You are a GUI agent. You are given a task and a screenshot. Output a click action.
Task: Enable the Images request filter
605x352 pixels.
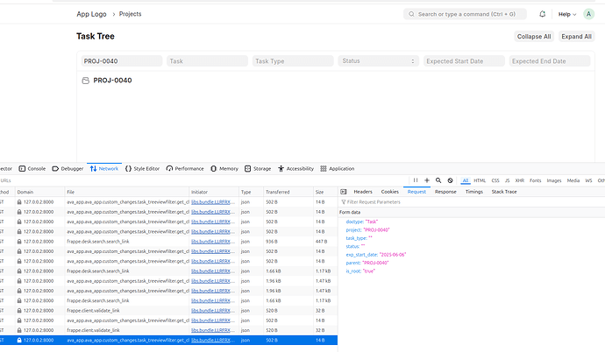click(554, 180)
